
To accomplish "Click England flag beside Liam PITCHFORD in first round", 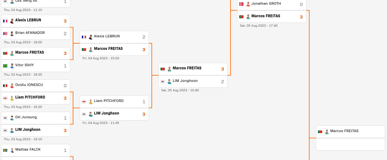I will 5,98.
